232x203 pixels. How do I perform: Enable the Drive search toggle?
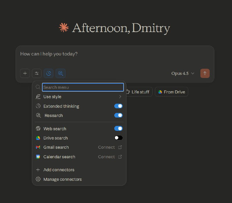118,138
